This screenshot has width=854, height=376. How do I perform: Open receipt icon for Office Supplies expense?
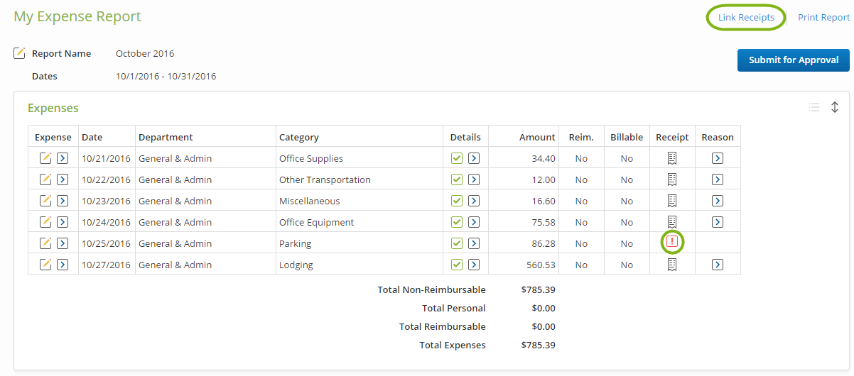point(672,158)
